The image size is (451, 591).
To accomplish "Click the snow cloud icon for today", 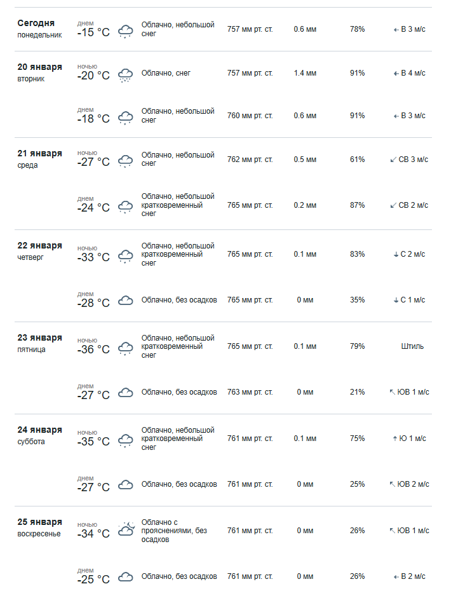I will pyautogui.click(x=126, y=31).
